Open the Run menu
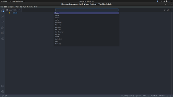This screenshot has height=97, width=173. pos(24,7)
